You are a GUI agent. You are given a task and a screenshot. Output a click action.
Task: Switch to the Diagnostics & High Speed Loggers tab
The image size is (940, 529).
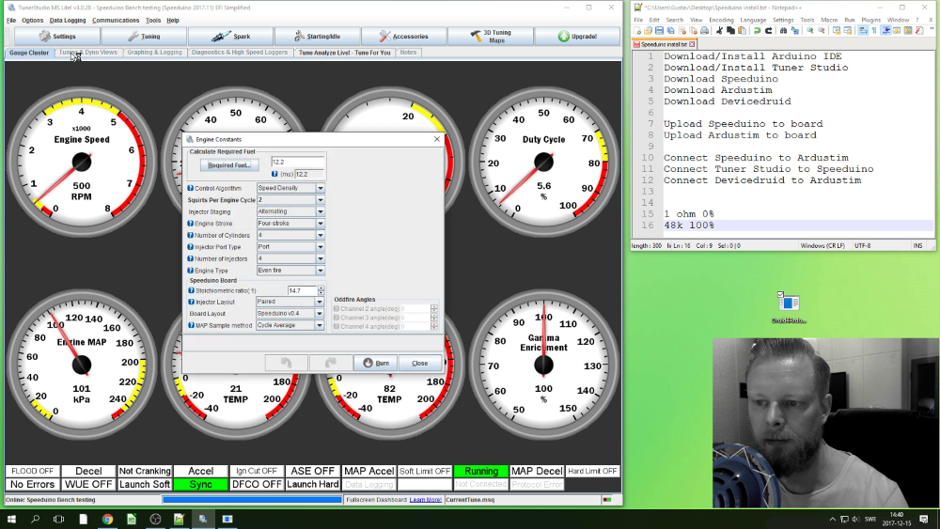[x=242, y=53]
